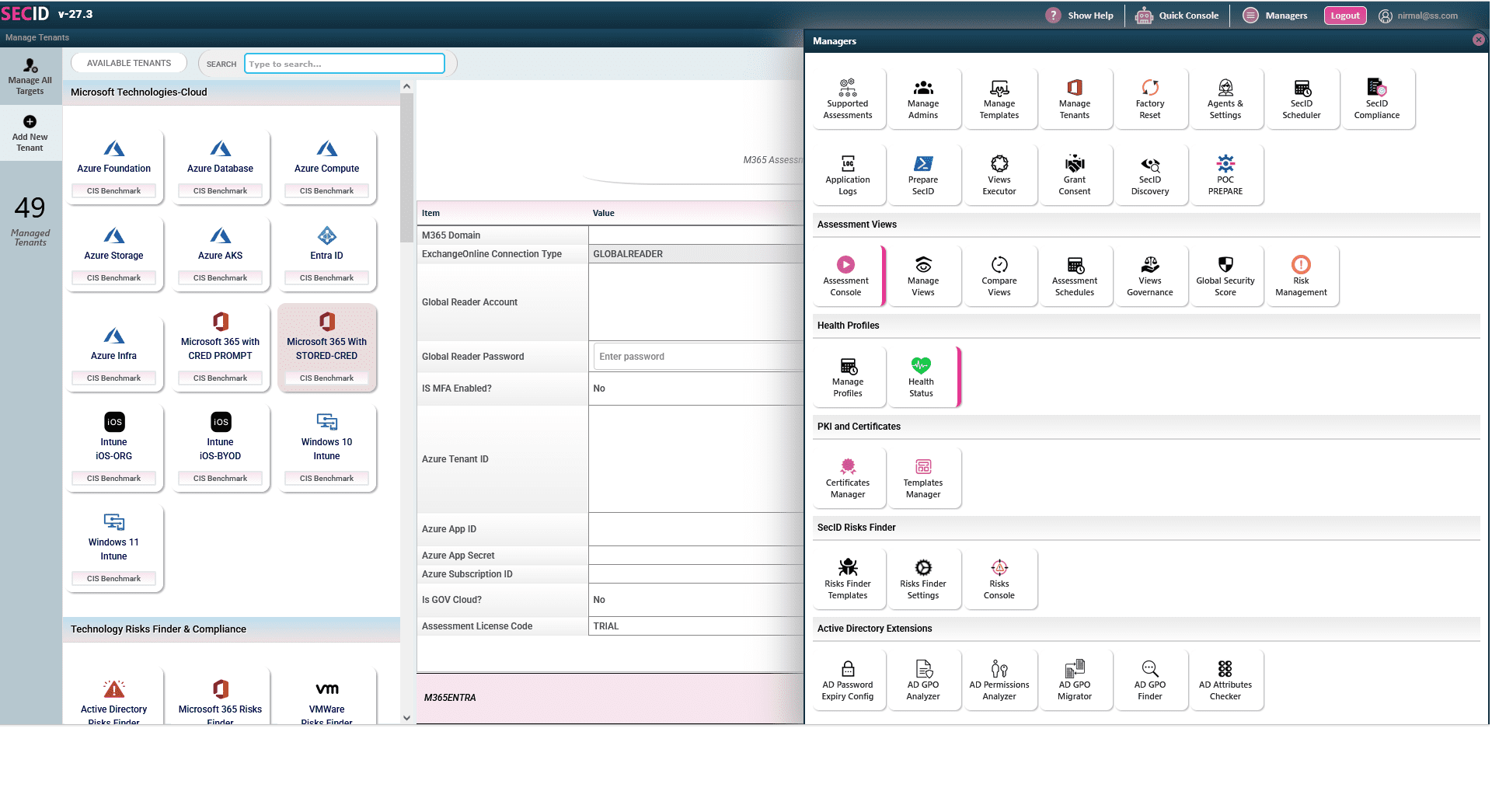Select the Azure Foundation tenant card

[x=114, y=168]
